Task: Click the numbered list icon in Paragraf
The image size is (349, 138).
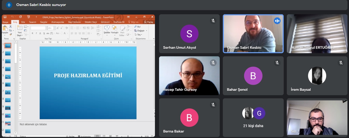Action: (x=78, y=28)
